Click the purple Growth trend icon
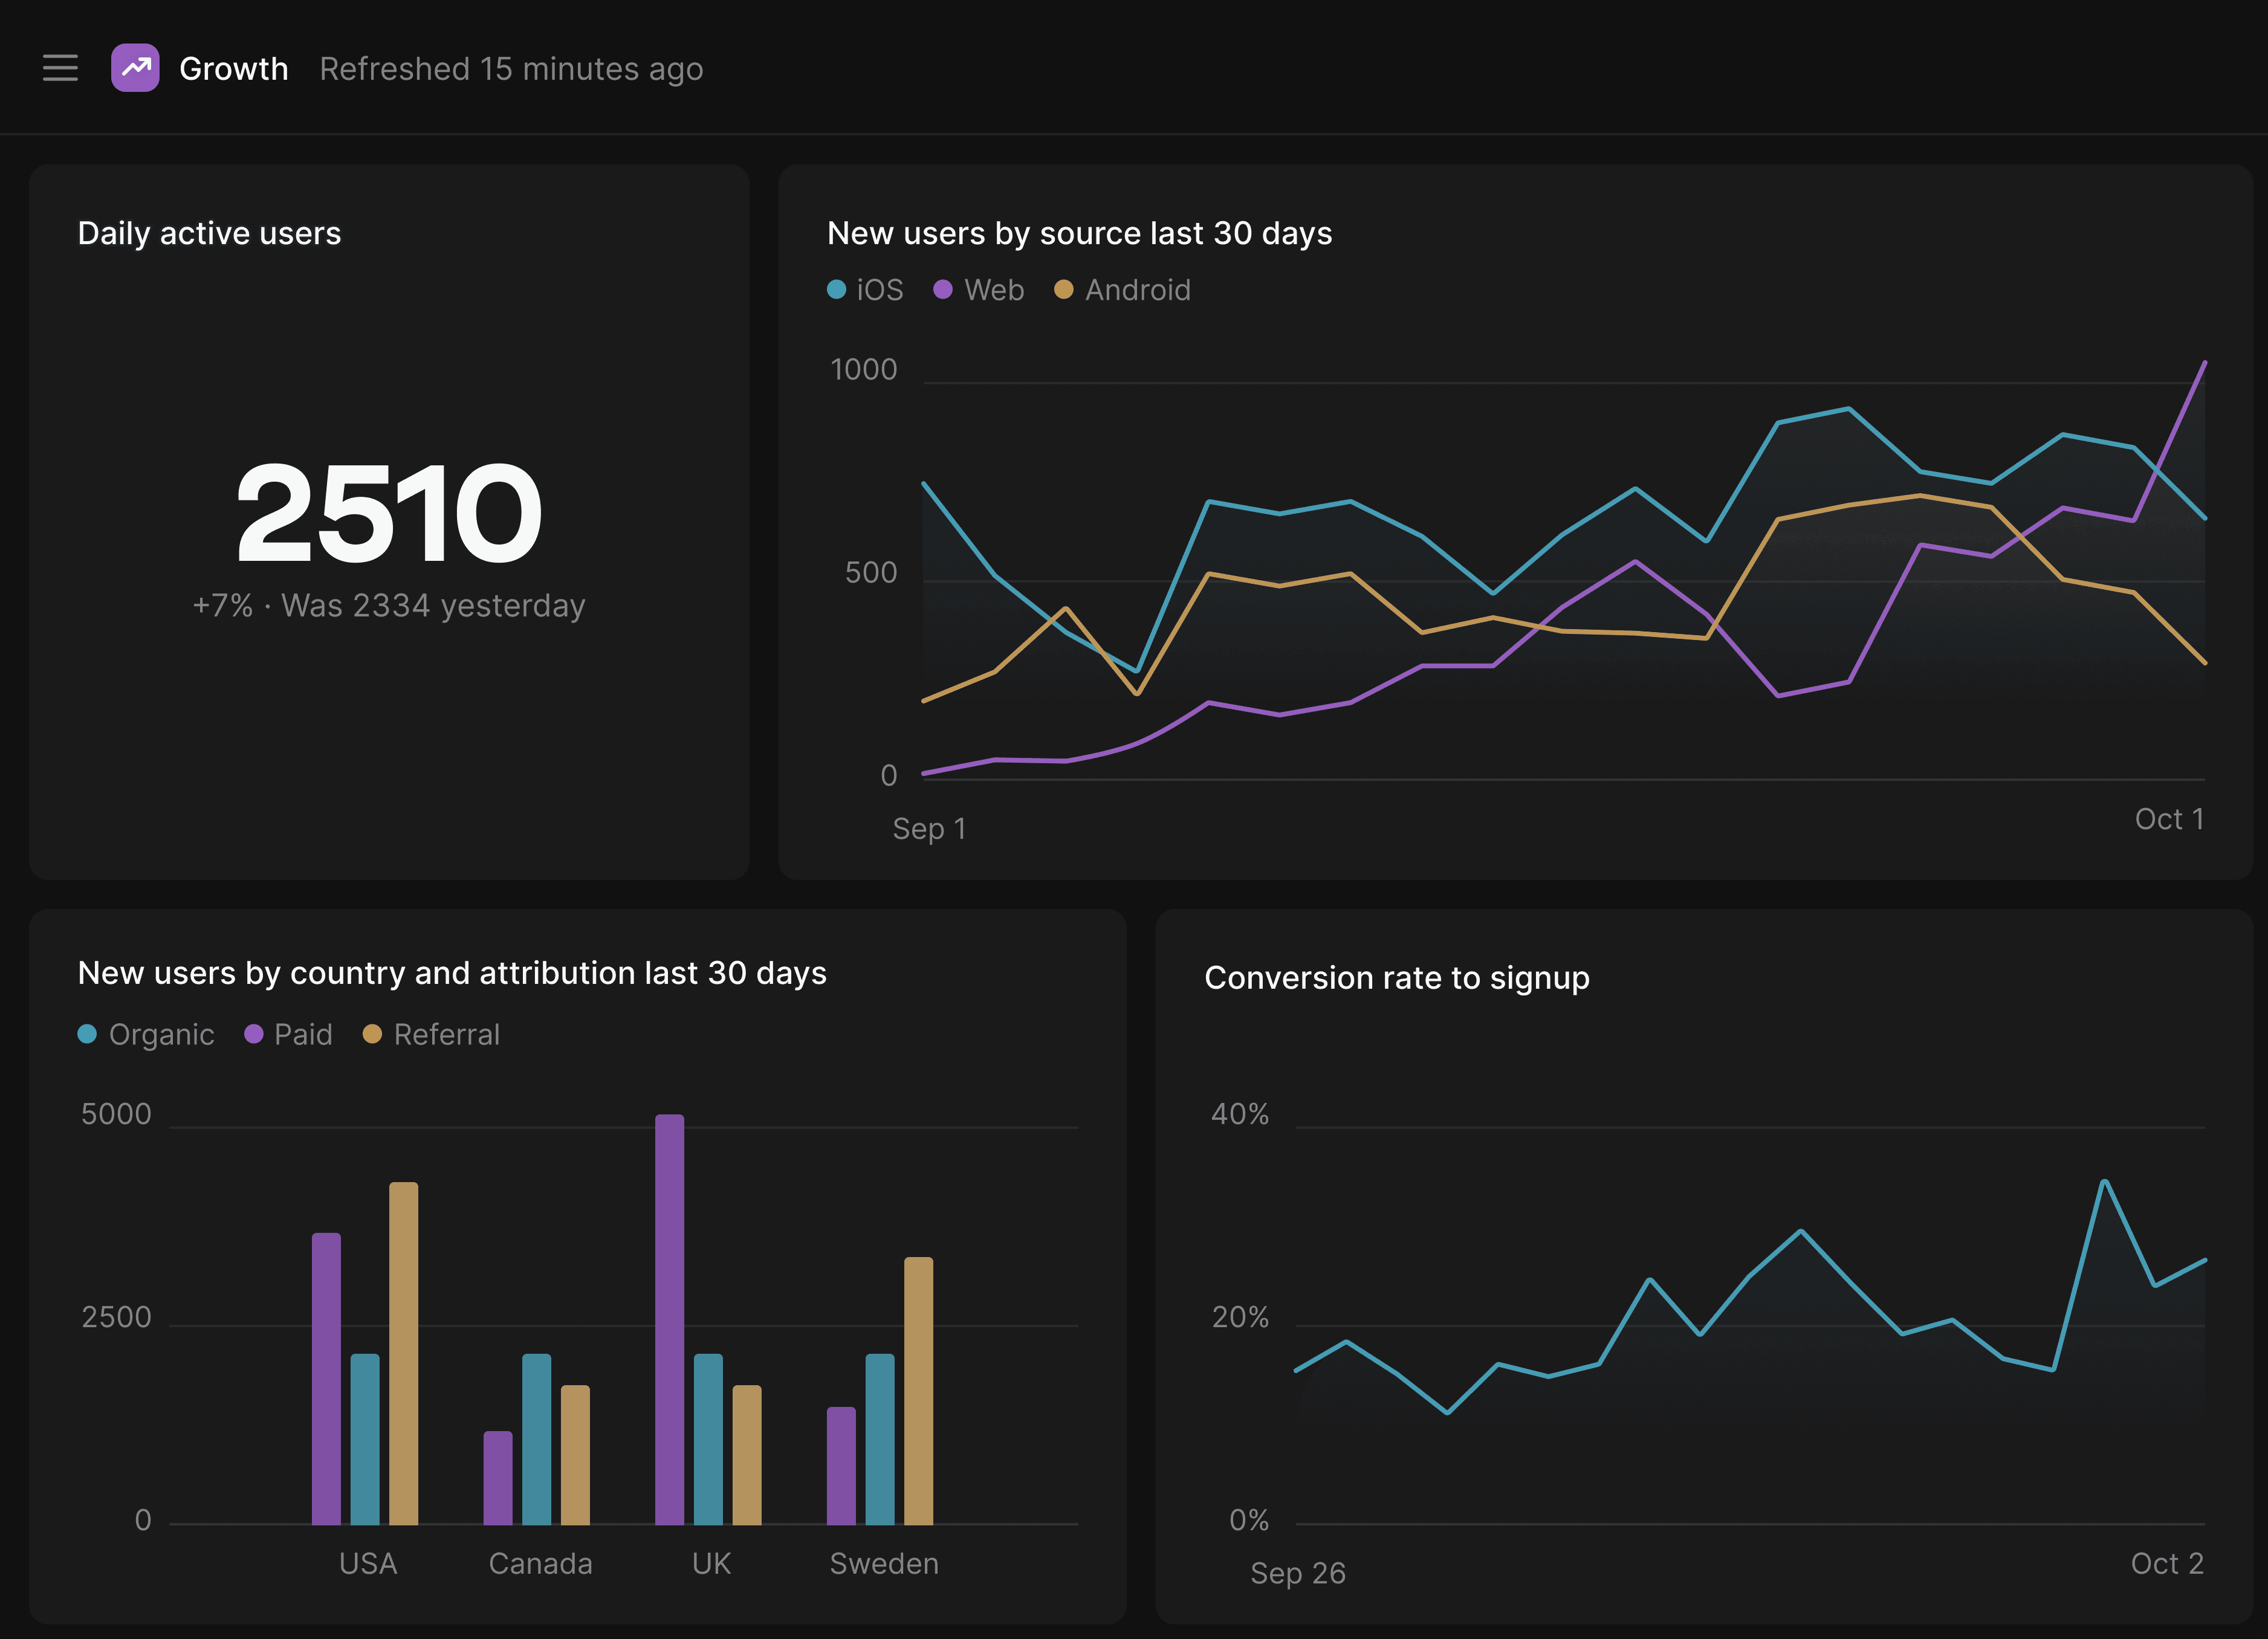 pos(135,68)
